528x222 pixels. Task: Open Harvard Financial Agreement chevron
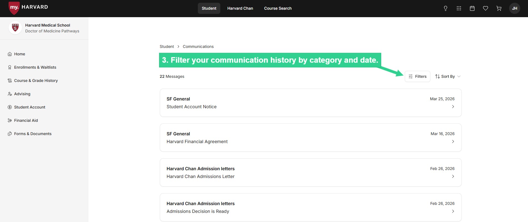tap(453, 141)
